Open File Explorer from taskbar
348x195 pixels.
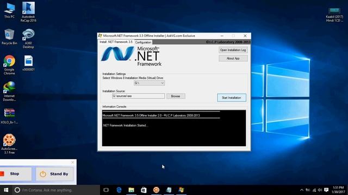point(132,190)
